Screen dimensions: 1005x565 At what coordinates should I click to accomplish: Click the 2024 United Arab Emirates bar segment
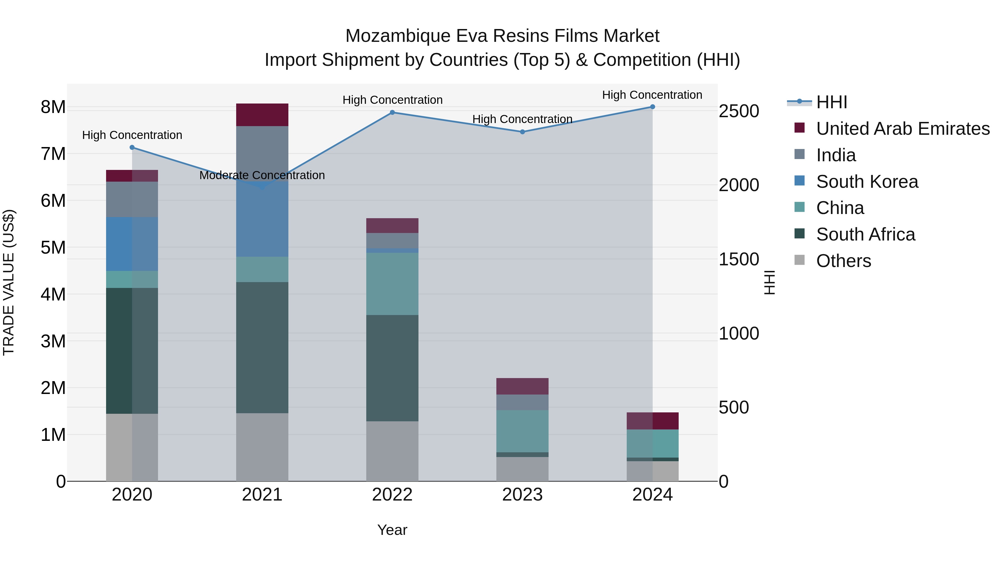click(x=653, y=421)
